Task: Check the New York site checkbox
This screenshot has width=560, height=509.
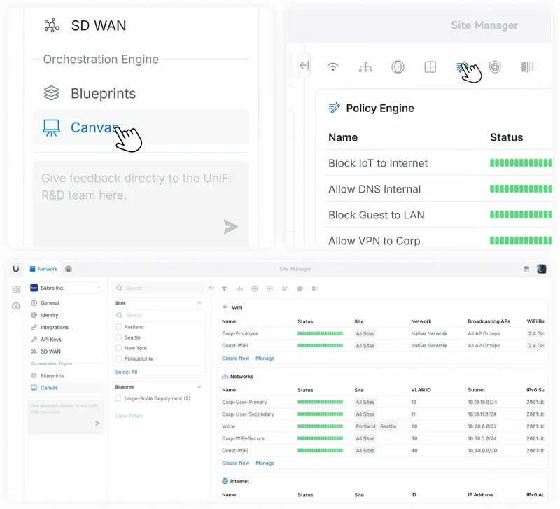Action: (118, 348)
